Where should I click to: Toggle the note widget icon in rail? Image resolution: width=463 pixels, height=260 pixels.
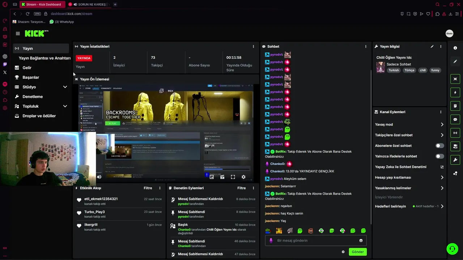(x=455, y=106)
